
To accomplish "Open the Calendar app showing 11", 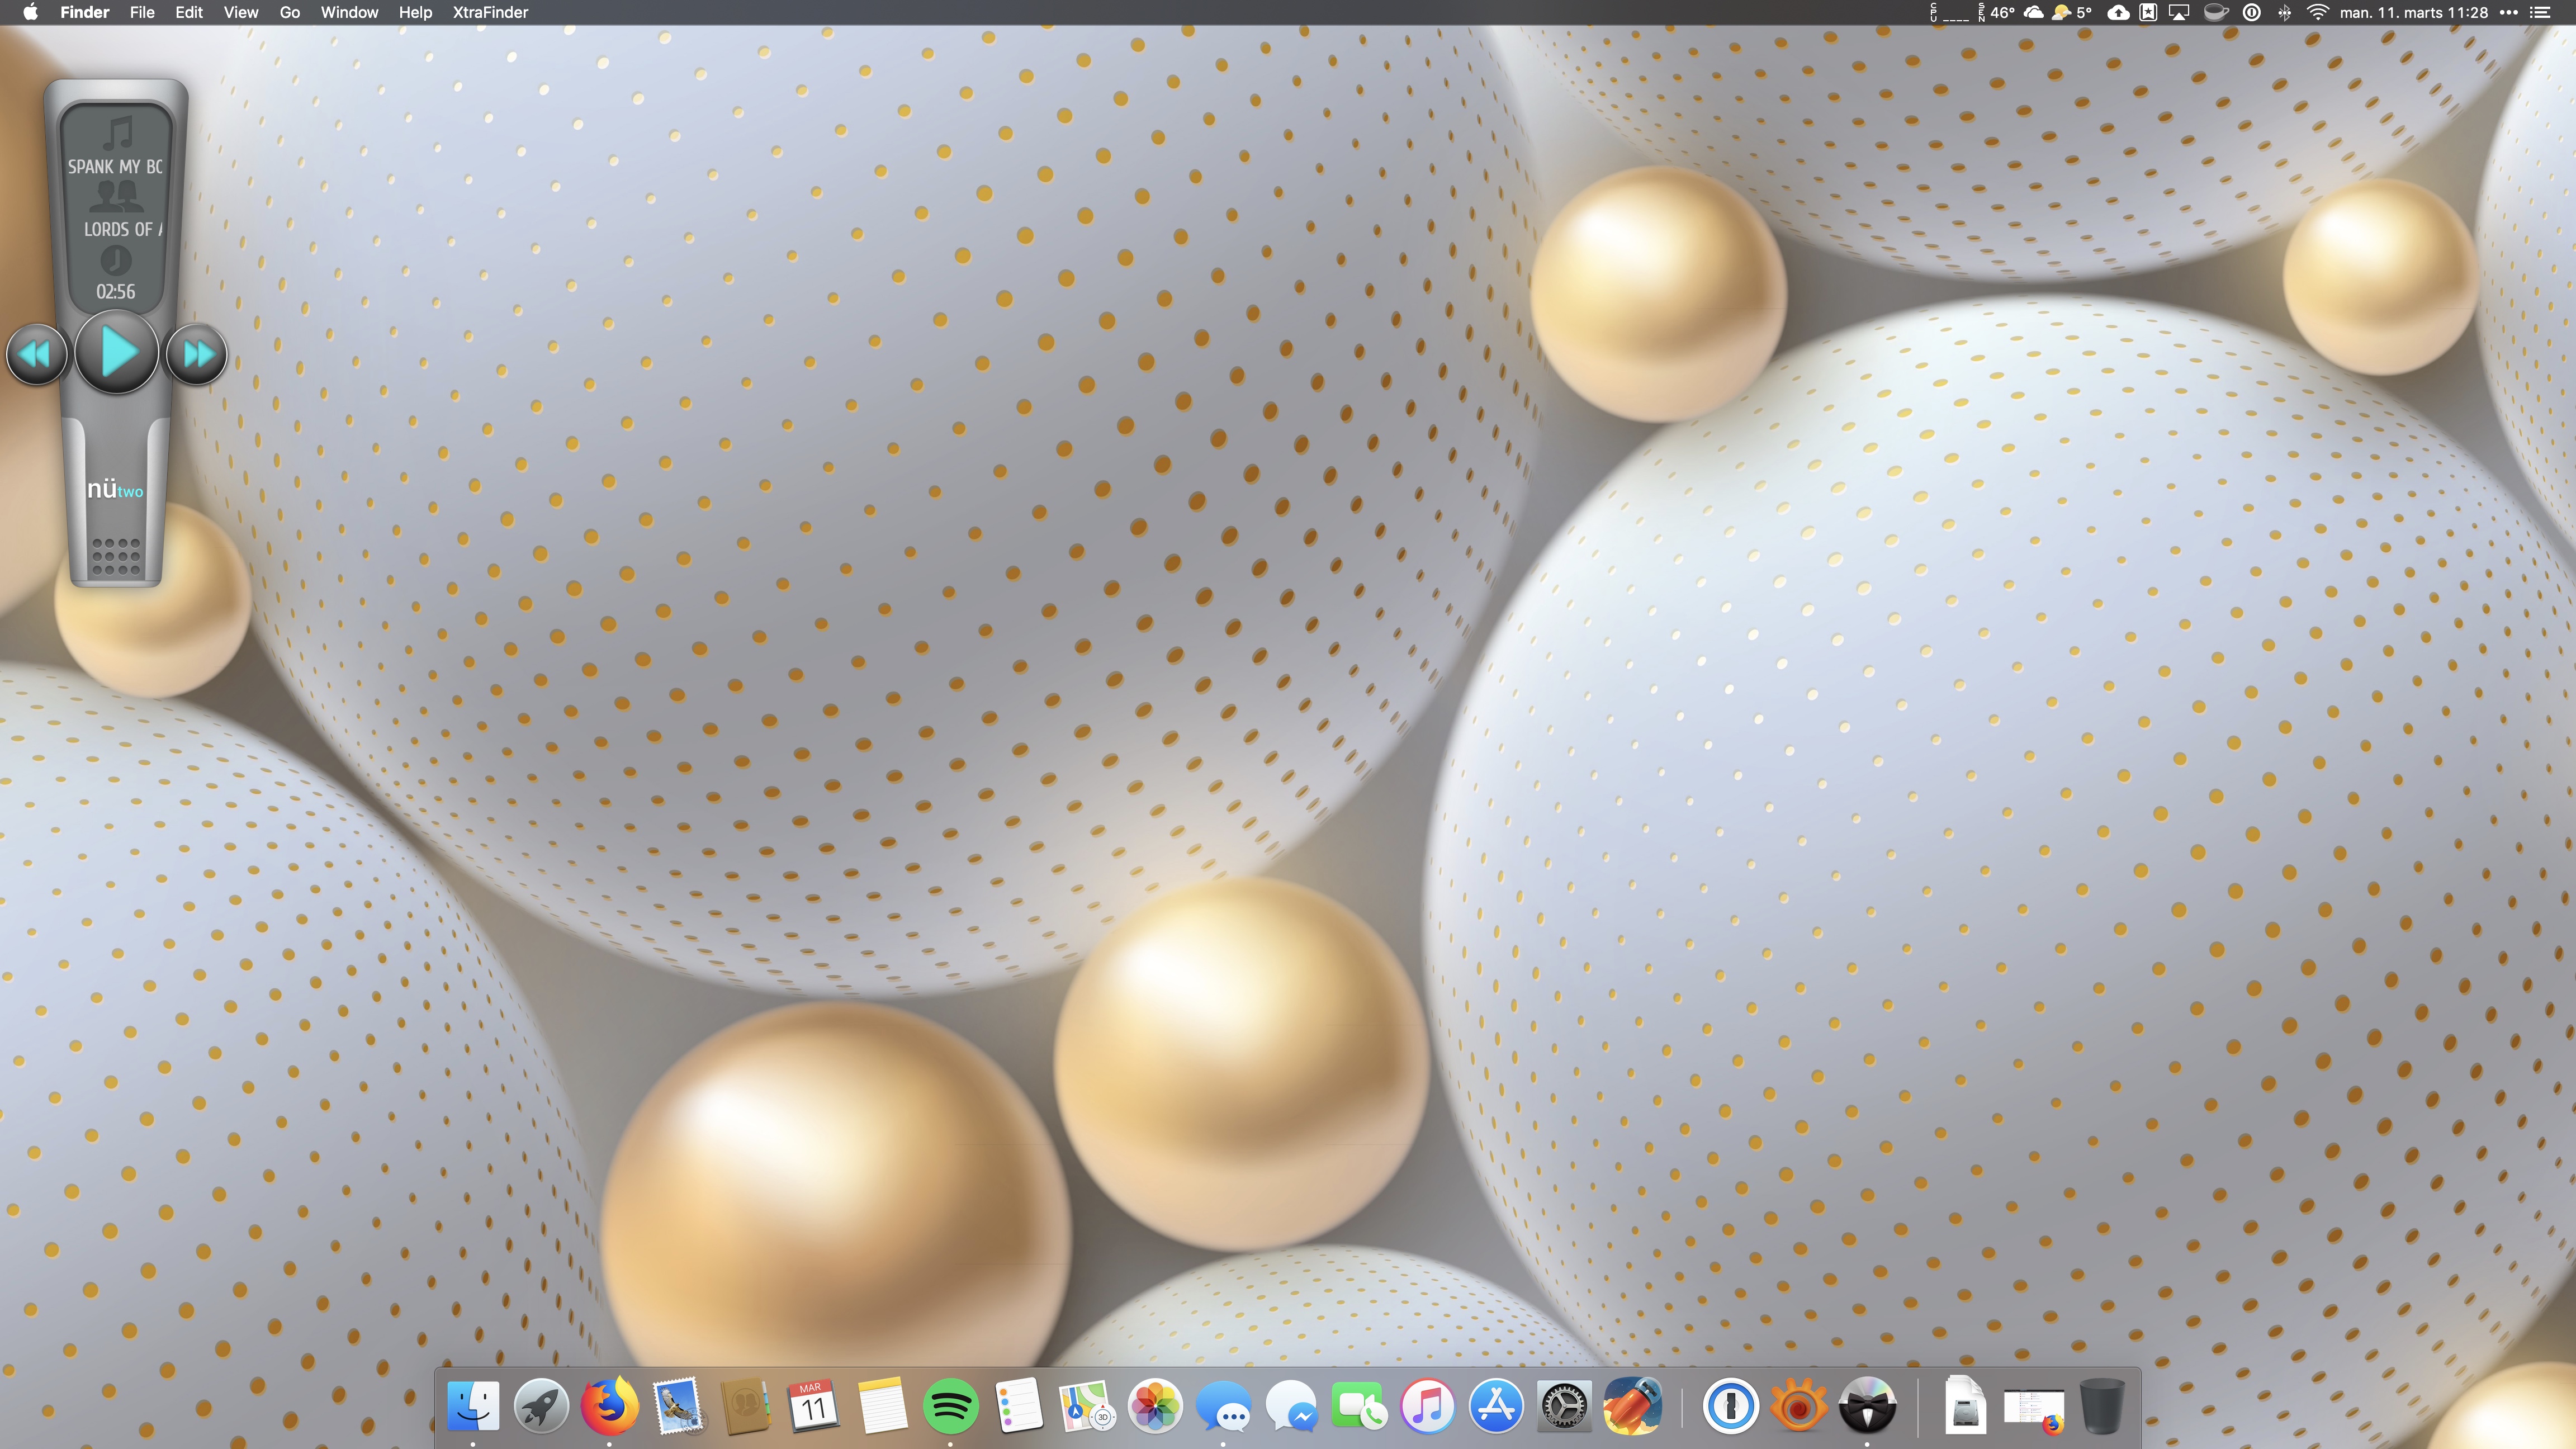I will click(x=813, y=1406).
